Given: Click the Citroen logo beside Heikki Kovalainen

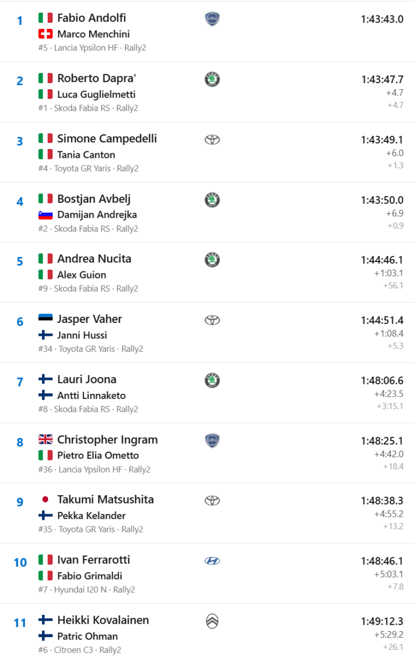Looking at the screenshot, I should [x=212, y=621].
